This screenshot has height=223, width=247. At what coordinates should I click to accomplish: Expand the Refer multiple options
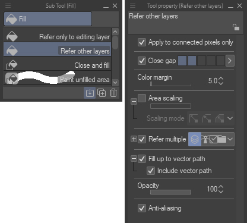(x=134, y=139)
